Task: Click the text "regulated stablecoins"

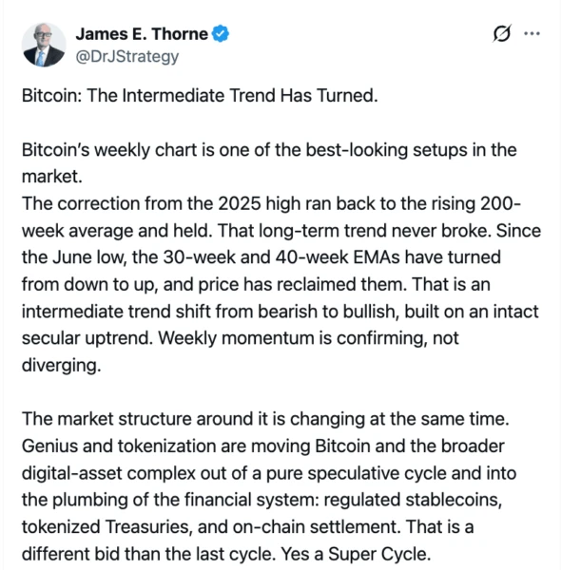Action: point(413,500)
